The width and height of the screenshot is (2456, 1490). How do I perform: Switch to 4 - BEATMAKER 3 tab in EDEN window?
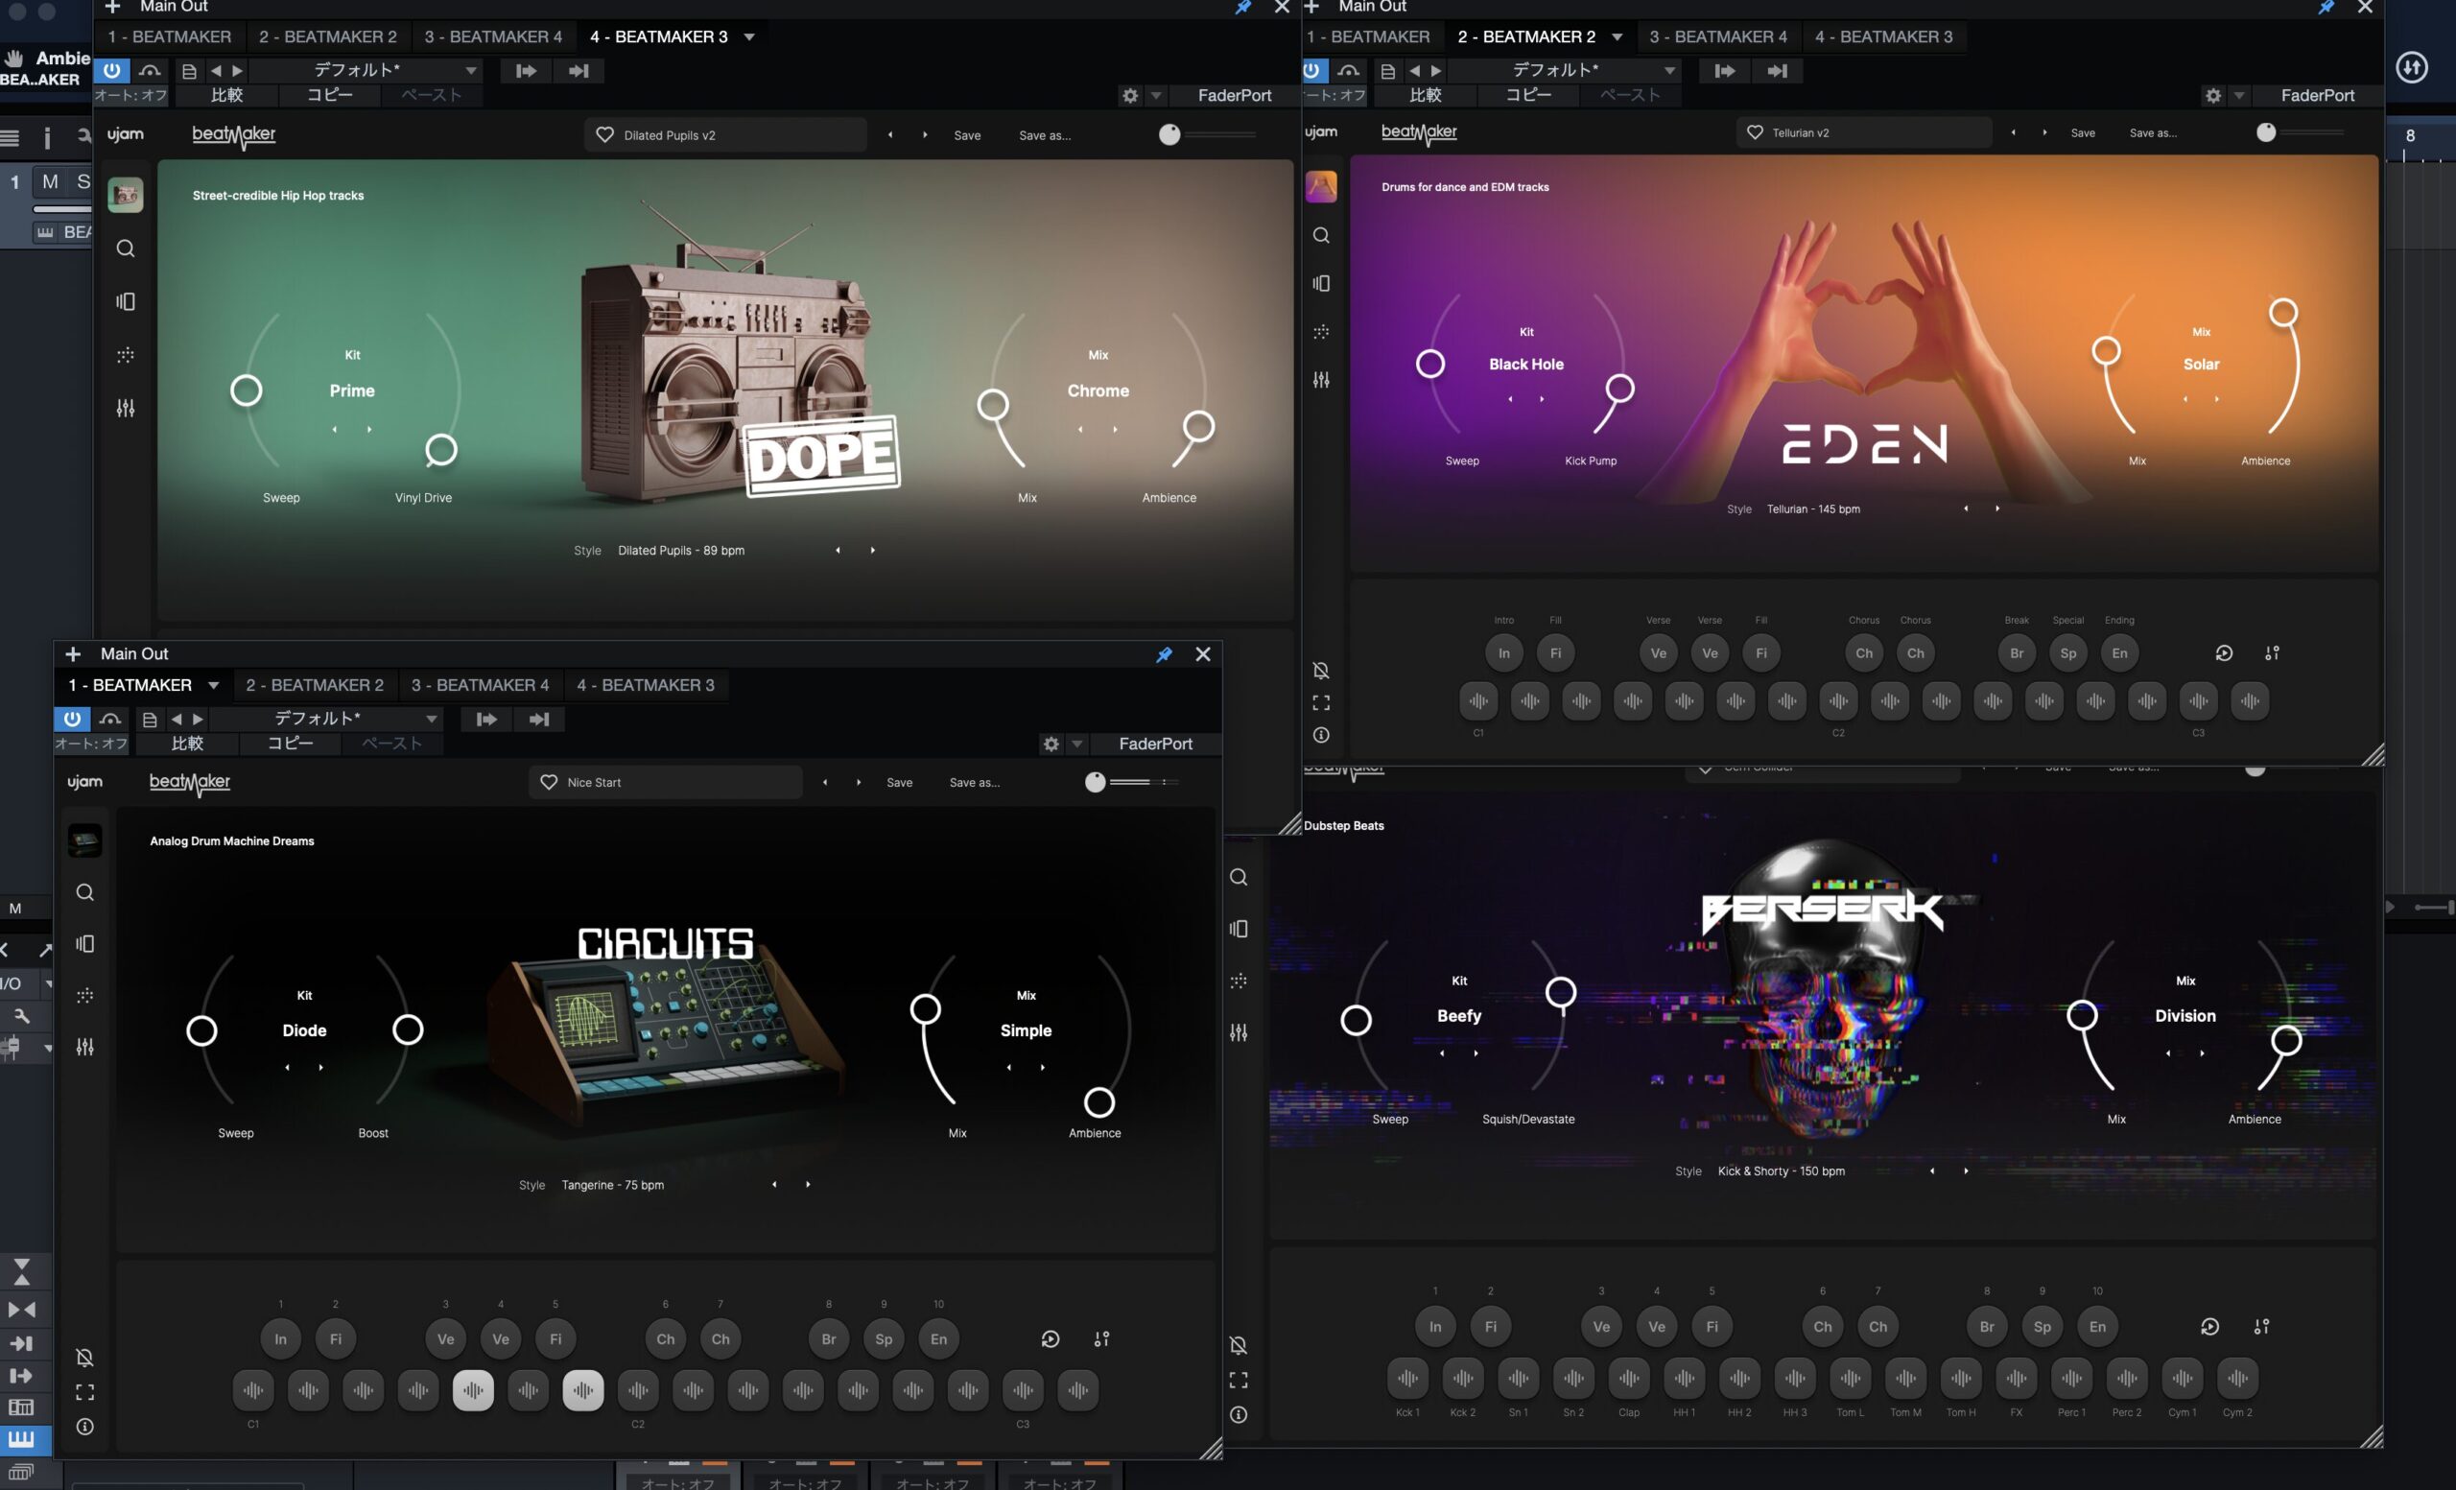pyautogui.click(x=1884, y=36)
